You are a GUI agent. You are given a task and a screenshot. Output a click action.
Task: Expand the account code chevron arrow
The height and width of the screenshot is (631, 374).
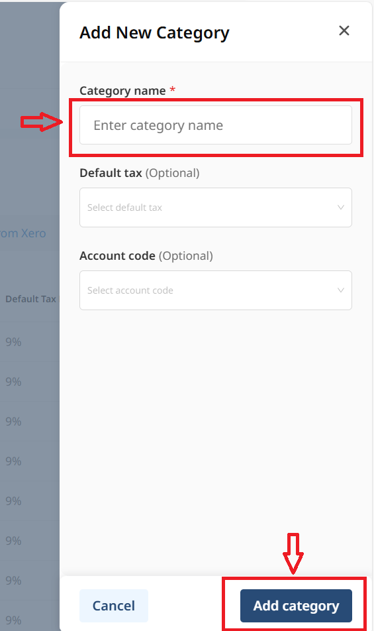[341, 290]
